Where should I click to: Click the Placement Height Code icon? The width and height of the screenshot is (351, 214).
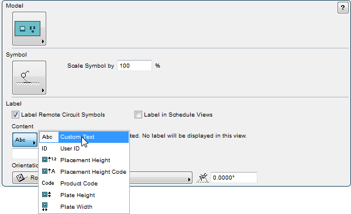click(x=49, y=171)
